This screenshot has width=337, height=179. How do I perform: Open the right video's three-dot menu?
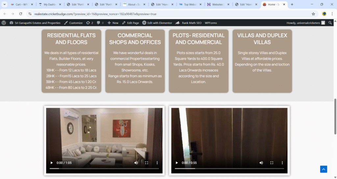(282, 163)
